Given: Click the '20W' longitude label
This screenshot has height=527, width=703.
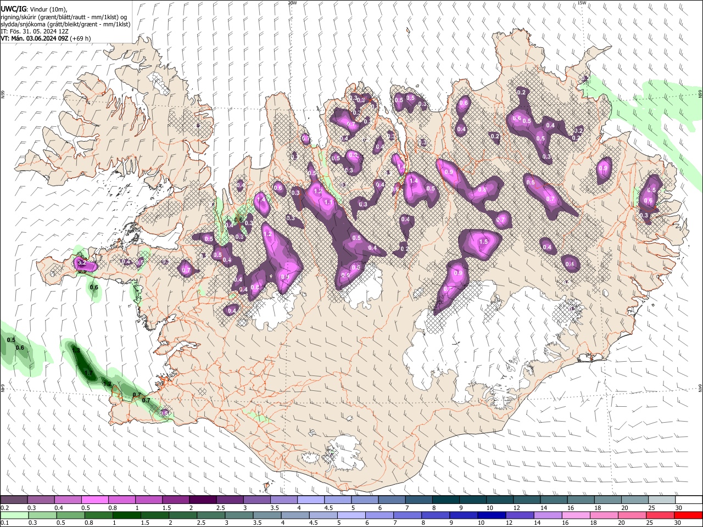Looking at the screenshot, I should click(x=292, y=2).
